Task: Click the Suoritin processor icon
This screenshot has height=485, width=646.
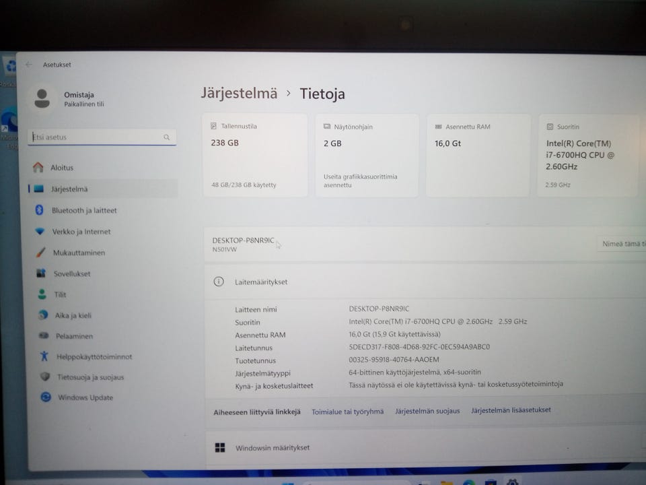Action: 550,127
